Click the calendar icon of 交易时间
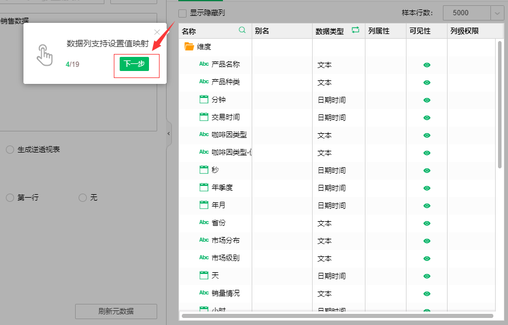508x325 pixels. 204,117
